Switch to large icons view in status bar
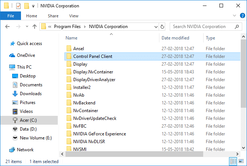The height and width of the screenshot is (166, 247). point(241,161)
